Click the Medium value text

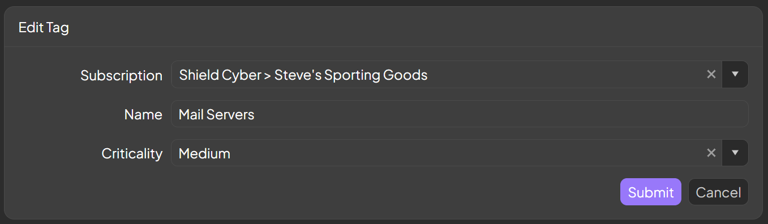pyautogui.click(x=204, y=153)
